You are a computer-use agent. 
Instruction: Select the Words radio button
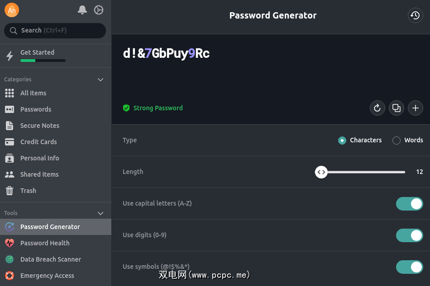397,141
